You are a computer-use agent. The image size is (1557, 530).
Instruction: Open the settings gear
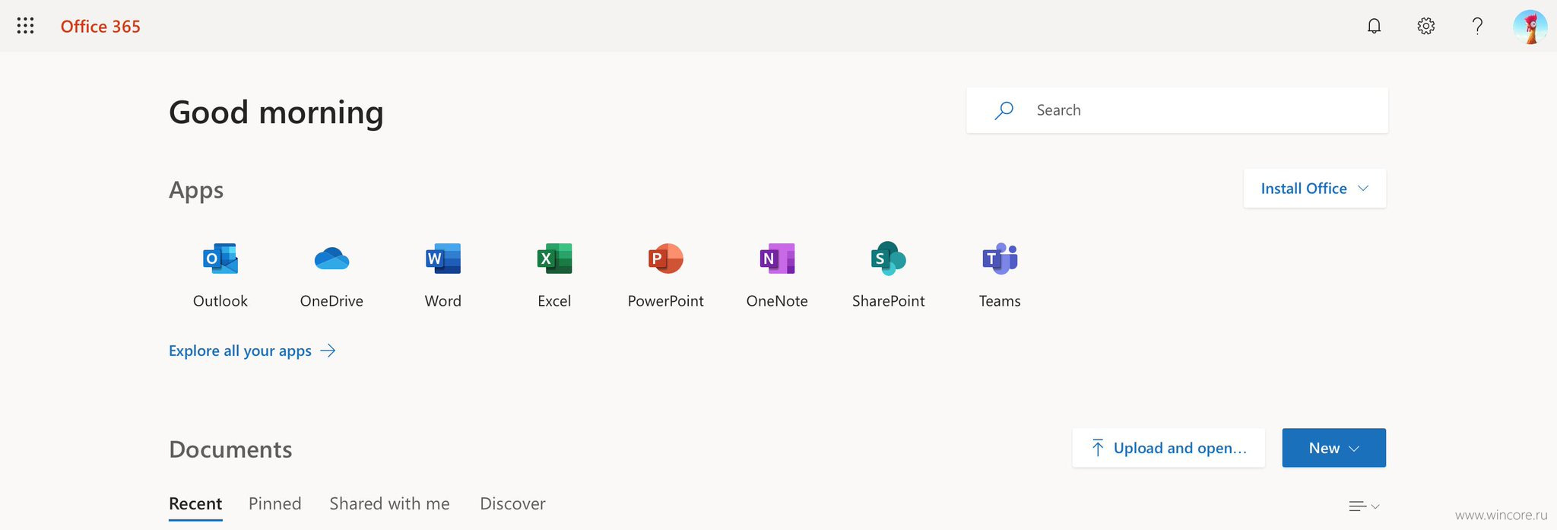1425,26
